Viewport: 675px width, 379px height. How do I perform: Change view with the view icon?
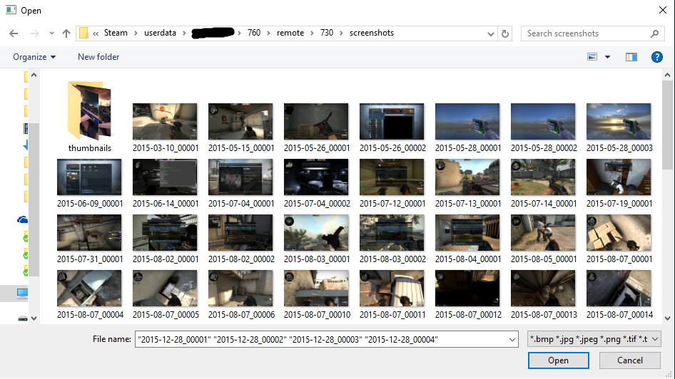click(592, 57)
